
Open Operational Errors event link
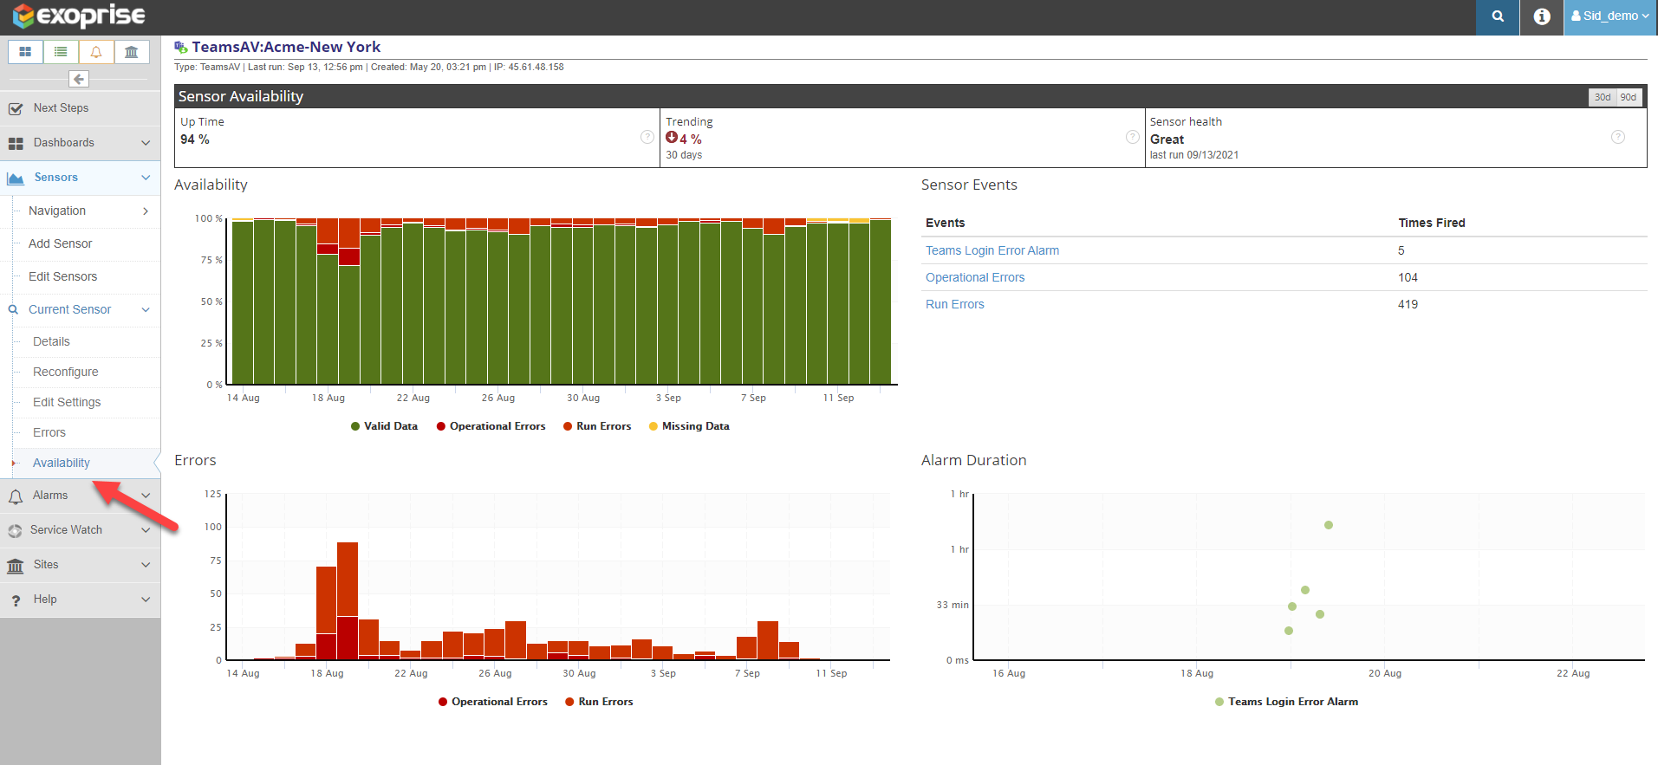coord(975,277)
